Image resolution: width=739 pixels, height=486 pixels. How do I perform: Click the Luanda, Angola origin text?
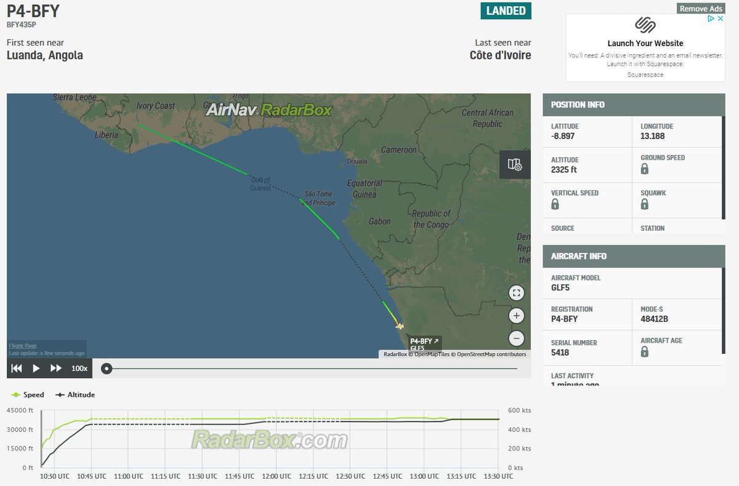pos(45,55)
